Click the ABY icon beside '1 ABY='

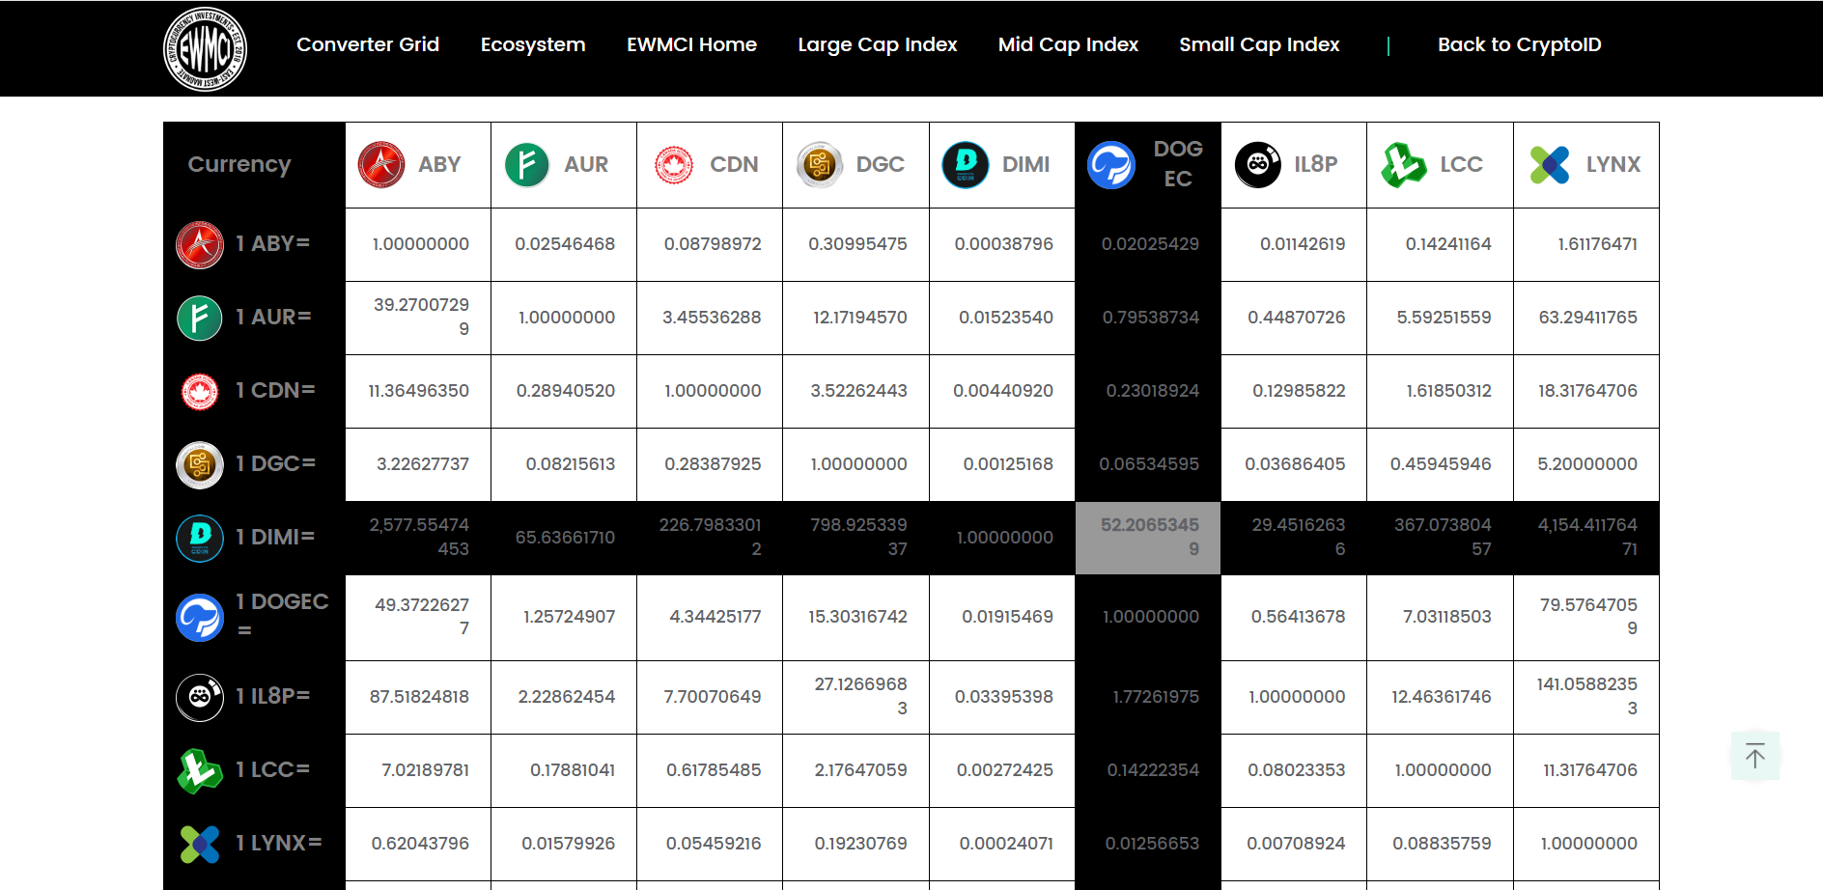pos(200,245)
